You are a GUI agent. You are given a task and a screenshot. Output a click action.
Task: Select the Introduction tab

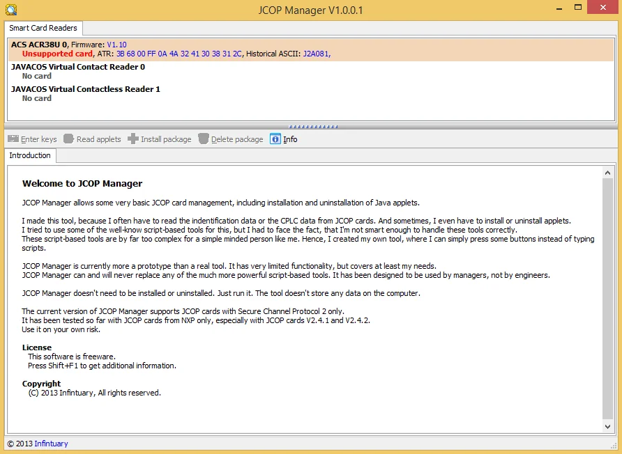pyautogui.click(x=30, y=155)
